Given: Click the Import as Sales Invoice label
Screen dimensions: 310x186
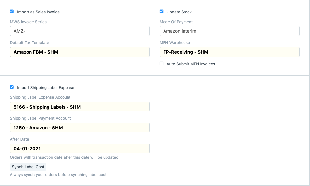Looking at the screenshot, I should [38, 12].
